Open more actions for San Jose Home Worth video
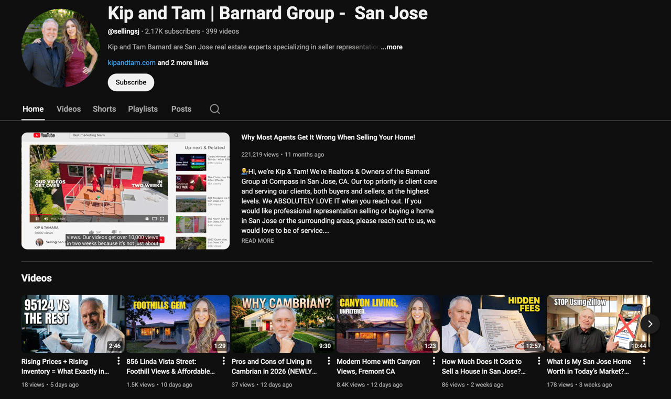This screenshot has height=399, width=671. click(x=644, y=361)
